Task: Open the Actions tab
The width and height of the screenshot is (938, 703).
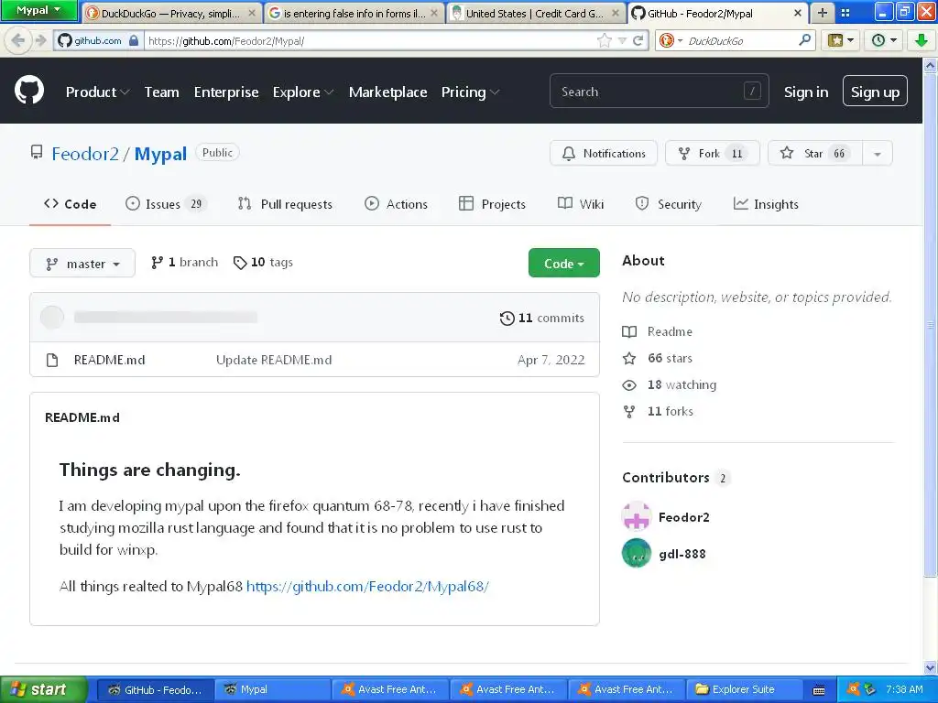Action: pyautogui.click(x=396, y=204)
